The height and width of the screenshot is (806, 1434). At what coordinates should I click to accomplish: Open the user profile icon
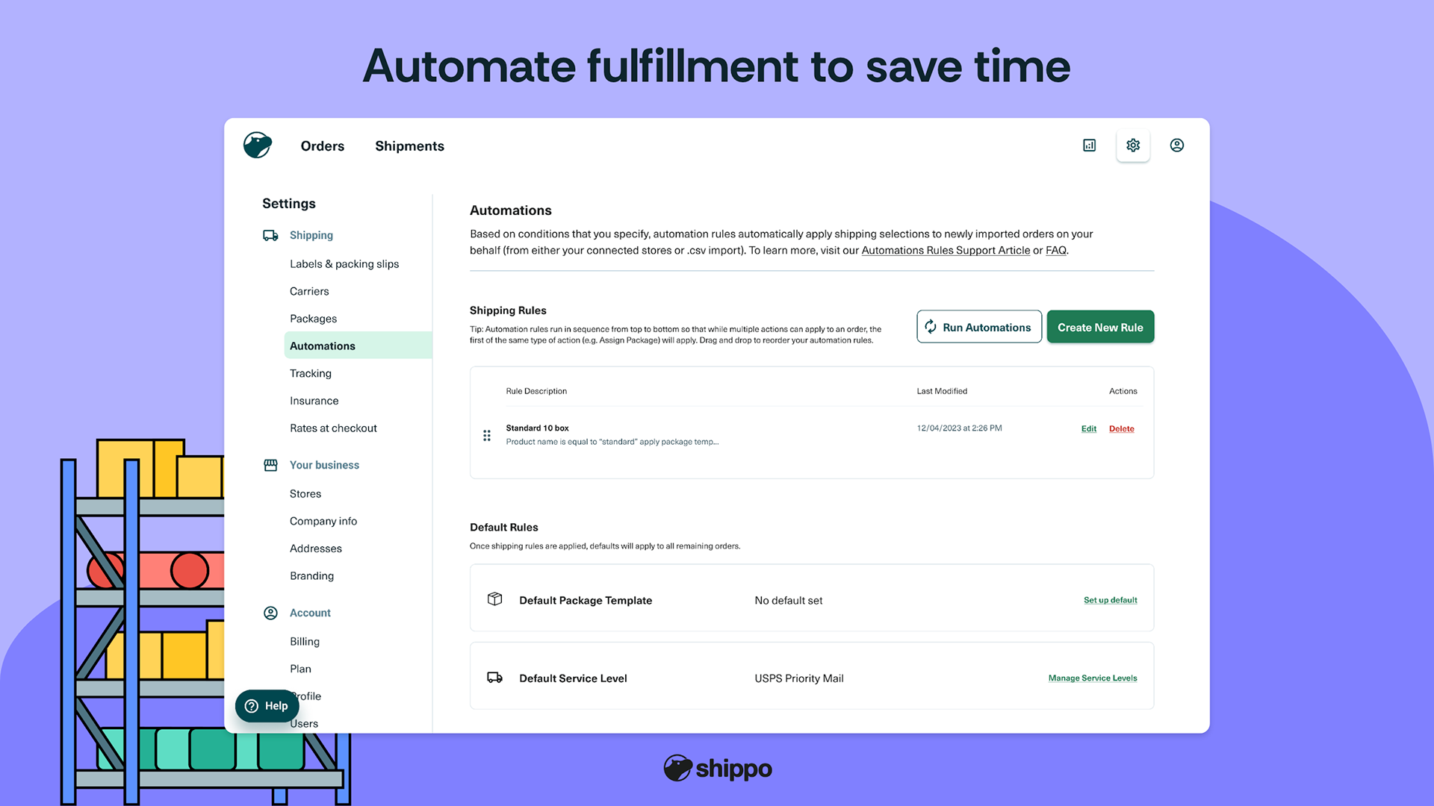tap(1177, 146)
